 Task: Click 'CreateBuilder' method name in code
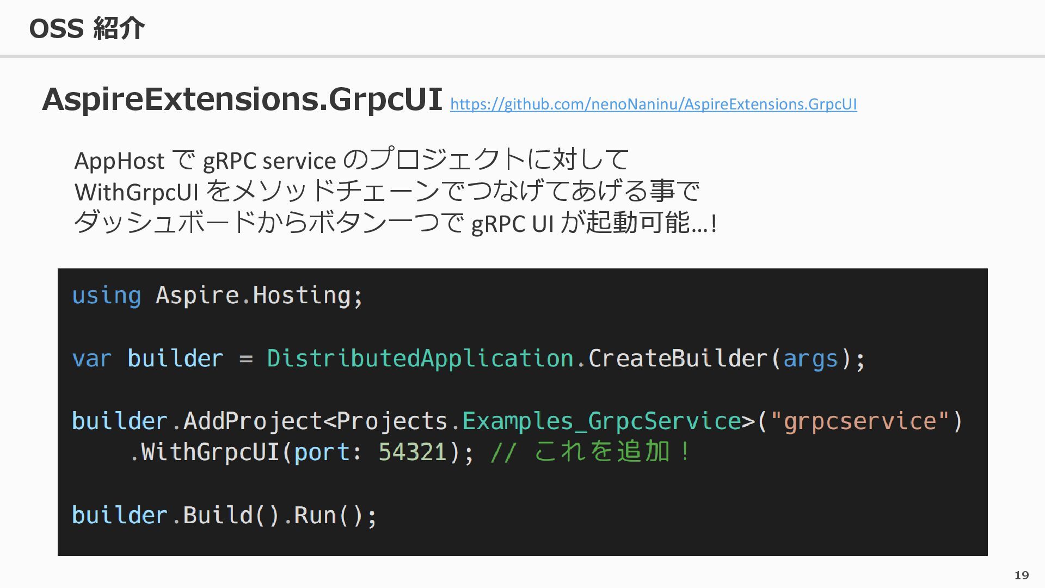coord(678,359)
